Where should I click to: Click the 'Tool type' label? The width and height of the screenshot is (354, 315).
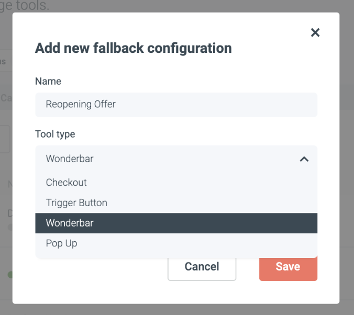click(55, 134)
